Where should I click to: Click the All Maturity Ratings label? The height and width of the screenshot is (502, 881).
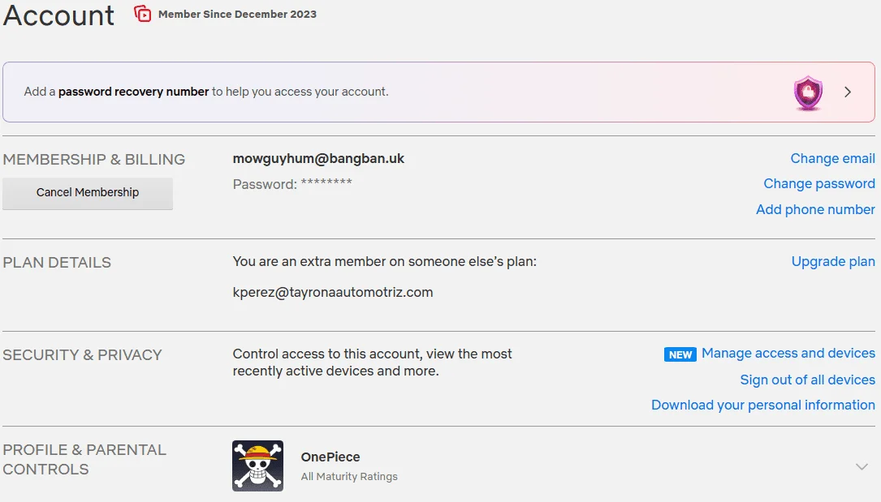[x=349, y=476]
